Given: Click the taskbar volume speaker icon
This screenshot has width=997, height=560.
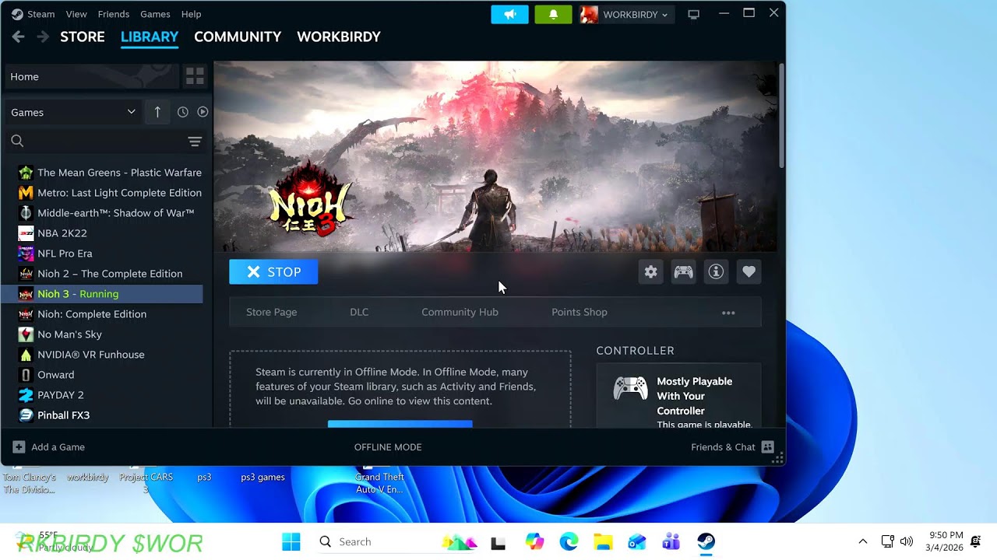Looking at the screenshot, I should pyautogui.click(x=906, y=541).
